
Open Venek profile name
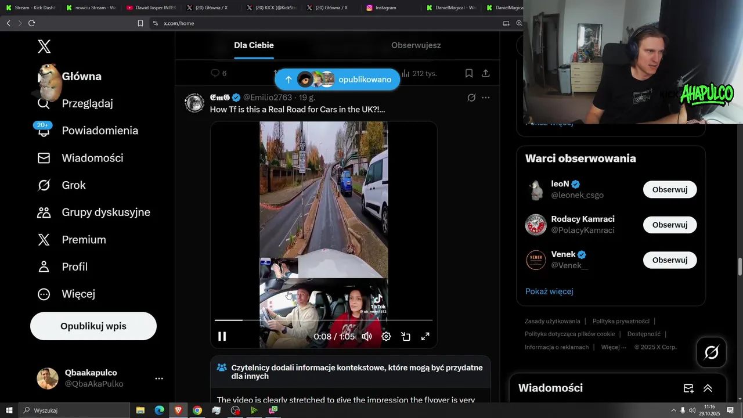pyautogui.click(x=563, y=254)
